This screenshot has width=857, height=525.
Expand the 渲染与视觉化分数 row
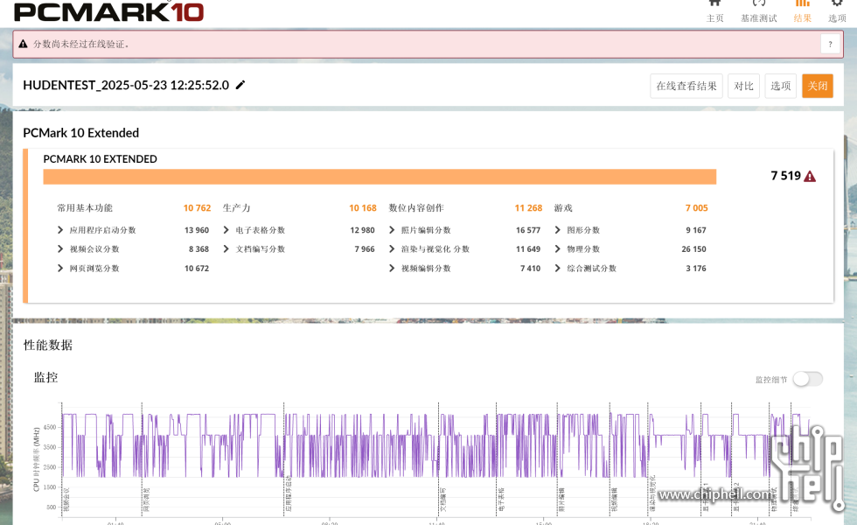pyautogui.click(x=392, y=248)
